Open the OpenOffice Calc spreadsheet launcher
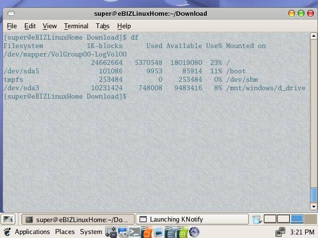The width and height of the screenshot is (318, 238). (182, 232)
